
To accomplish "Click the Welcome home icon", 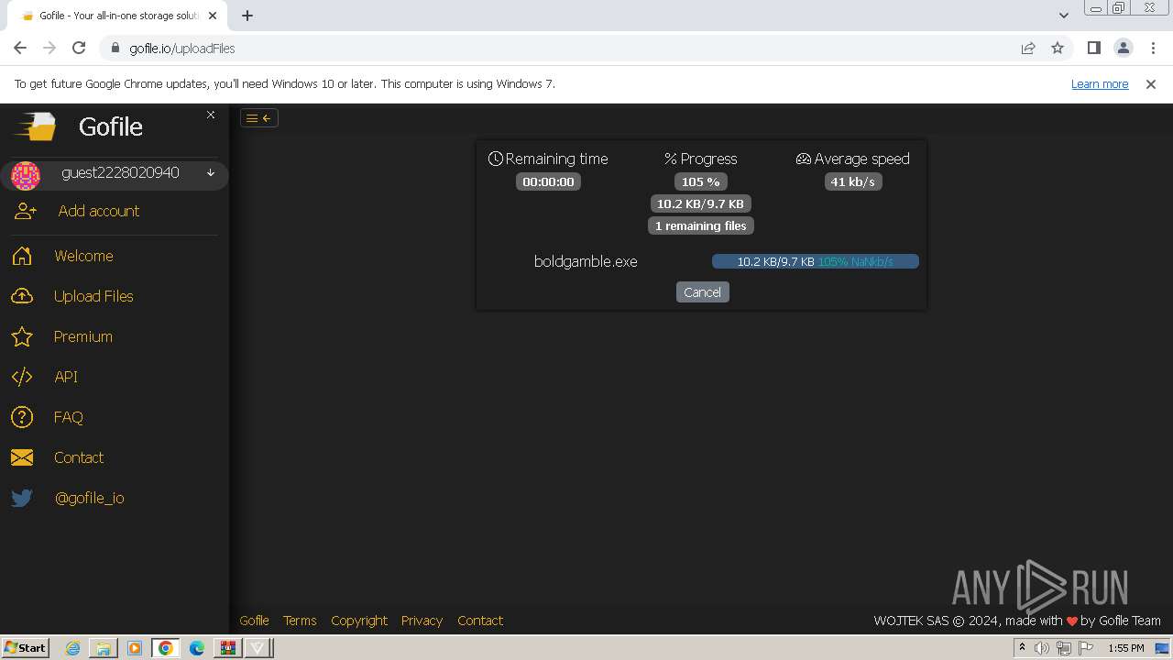I will [x=23, y=256].
